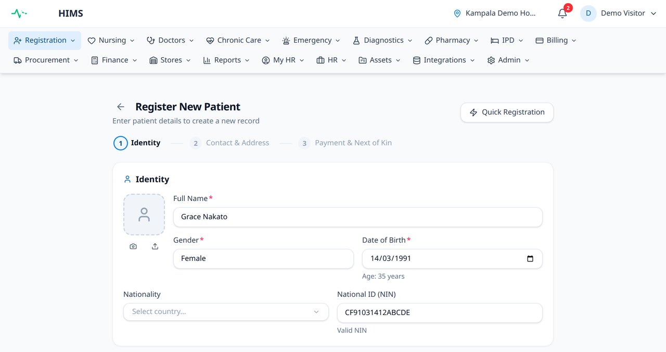This screenshot has height=352, width=666.
Task: Click the Full Name input field
Action: pyautogui.click(x=358, y=217)
